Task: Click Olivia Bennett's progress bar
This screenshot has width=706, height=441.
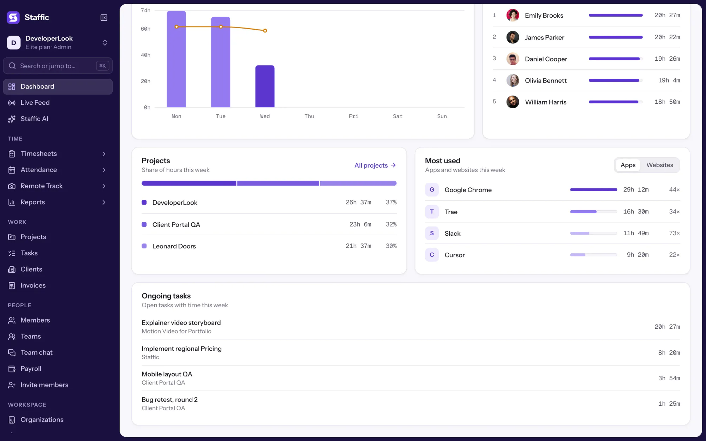Action: click(x=616, y=80)
